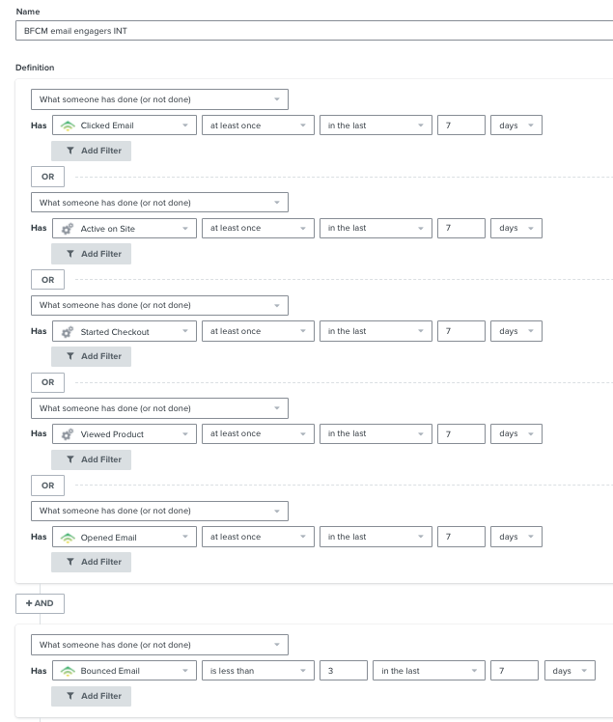Open 'in the last' dropdown for Started Checkout
The image size is (613, 722).
click(x=376, y=331)
